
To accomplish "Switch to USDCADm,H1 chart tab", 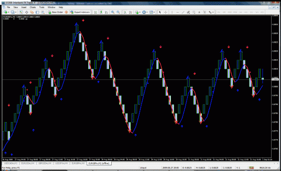I will point(11,163).
